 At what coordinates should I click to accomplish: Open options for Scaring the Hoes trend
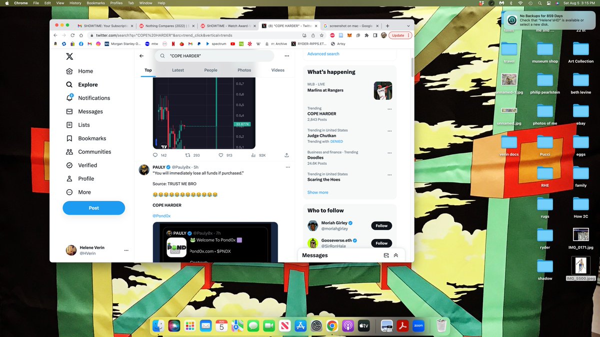pyautogui.click(x=389, y=175)
